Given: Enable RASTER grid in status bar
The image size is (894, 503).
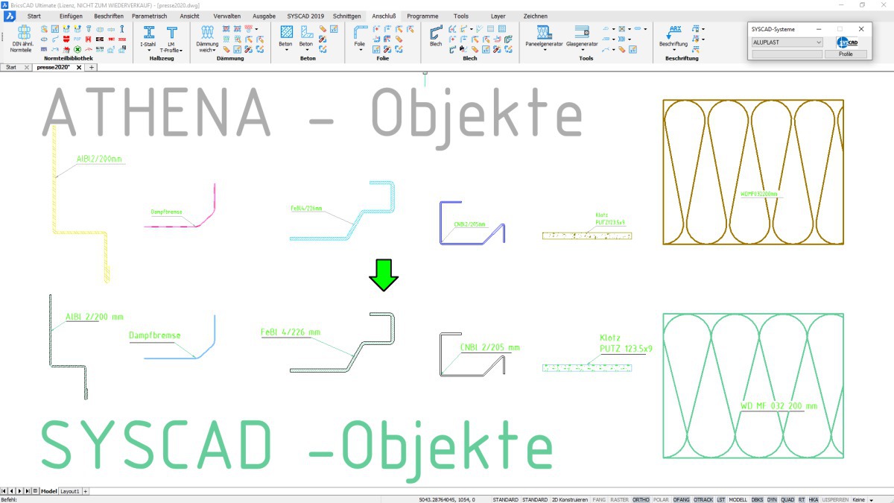Looking at the screenshot, I should [619, 499].
